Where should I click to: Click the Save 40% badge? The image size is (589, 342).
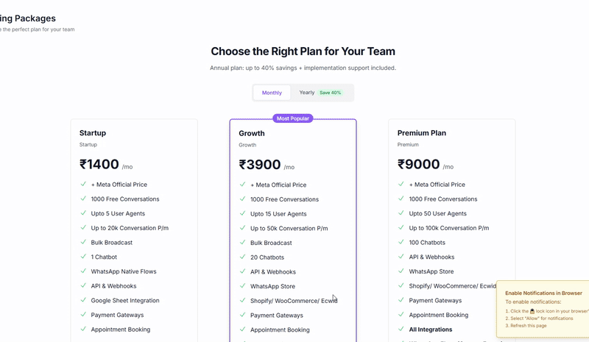point(330,93)
